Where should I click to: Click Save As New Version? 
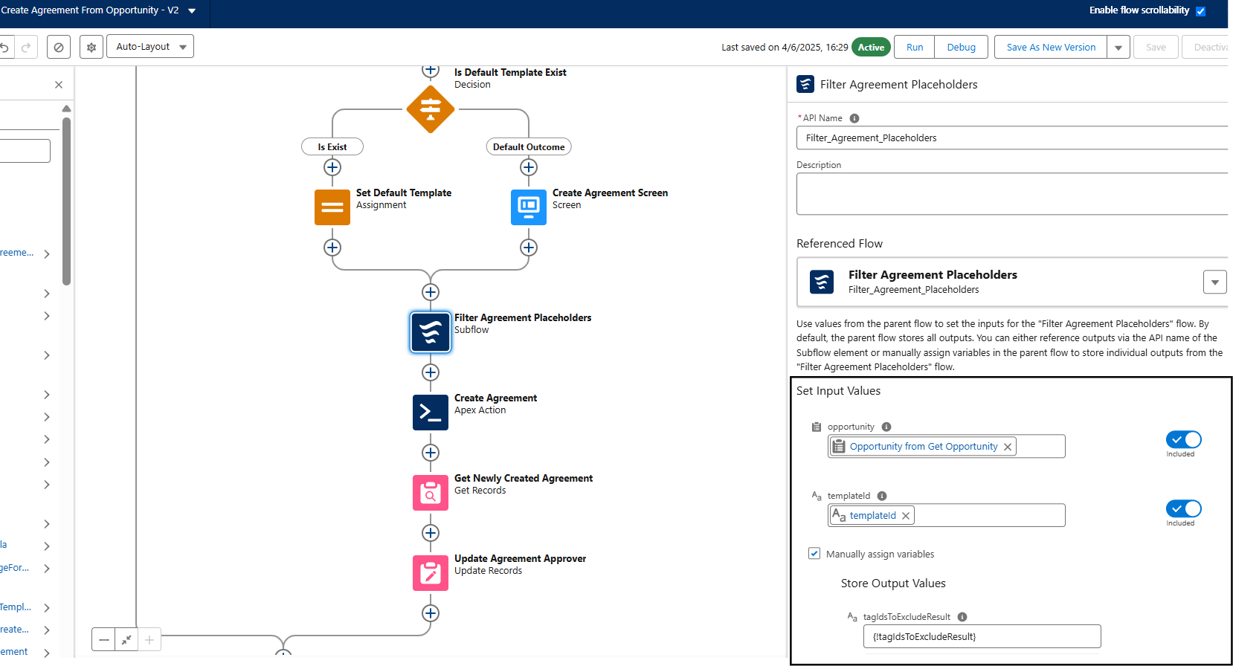(x=1051, y=47)
